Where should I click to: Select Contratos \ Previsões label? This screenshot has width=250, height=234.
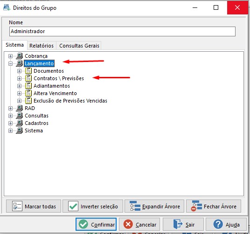[x=59, y=78]
